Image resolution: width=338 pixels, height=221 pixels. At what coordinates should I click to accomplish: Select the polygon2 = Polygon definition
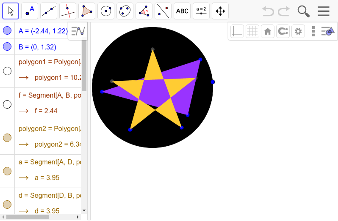point(50,129)
